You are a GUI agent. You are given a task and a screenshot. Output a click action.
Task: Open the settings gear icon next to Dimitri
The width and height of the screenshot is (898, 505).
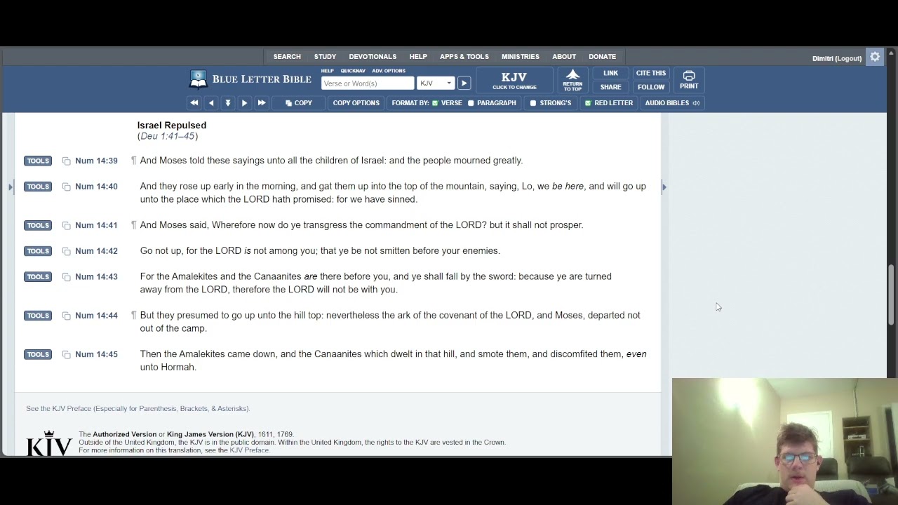click(875, 57)
